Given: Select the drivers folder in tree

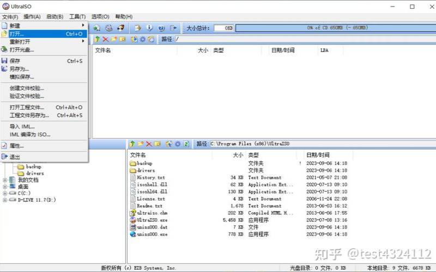Looking at the screenshot, I should 31,173.
